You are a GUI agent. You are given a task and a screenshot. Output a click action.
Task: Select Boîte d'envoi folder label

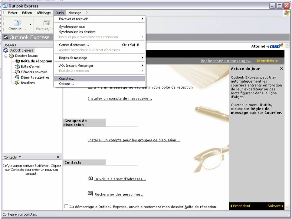pyautogui.click(x=30, y=66)
